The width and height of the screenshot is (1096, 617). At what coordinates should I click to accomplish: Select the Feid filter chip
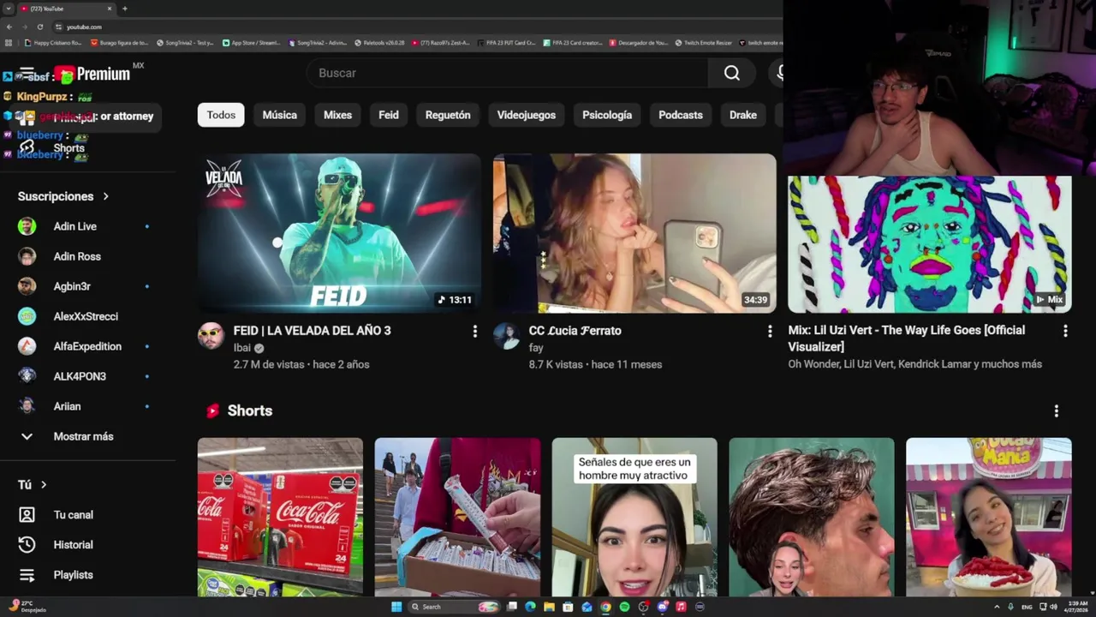389,115
